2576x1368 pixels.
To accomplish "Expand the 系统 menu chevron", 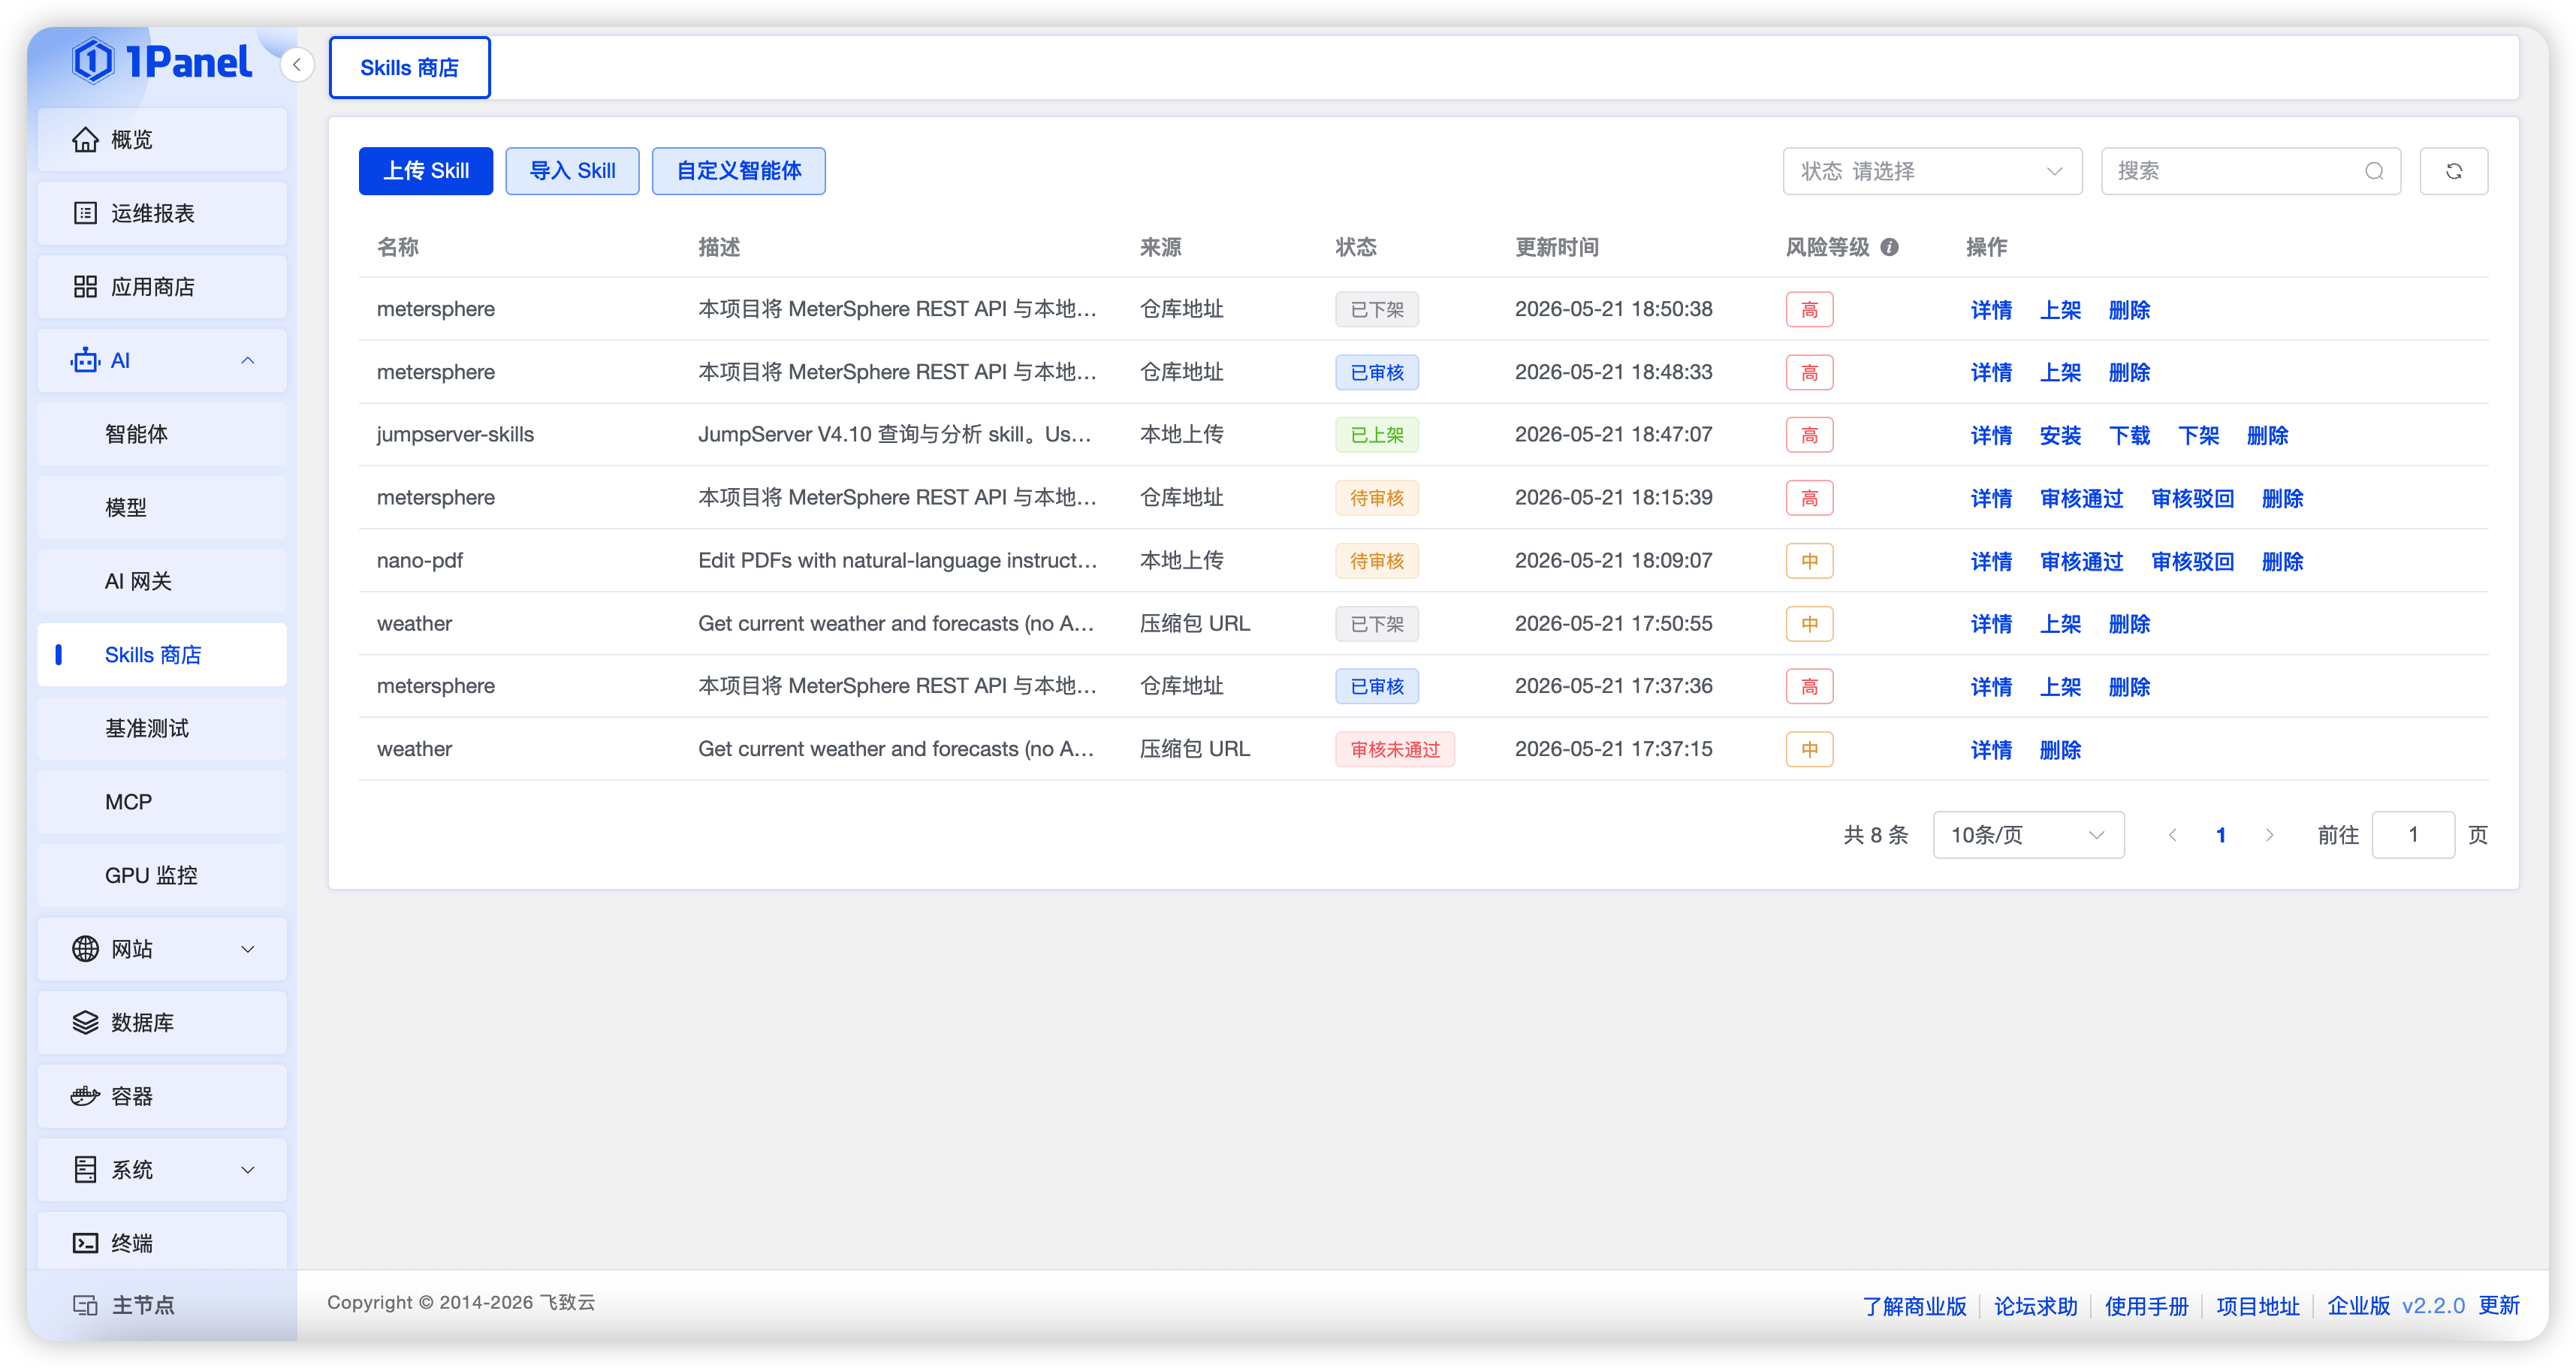I will 248,1170.
